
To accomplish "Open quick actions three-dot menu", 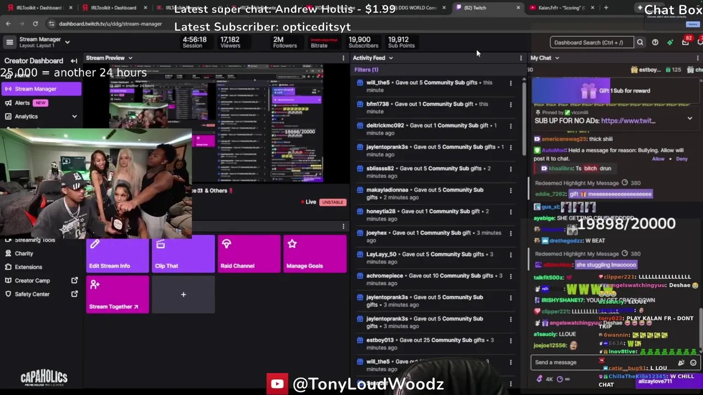I will (343, 227).
